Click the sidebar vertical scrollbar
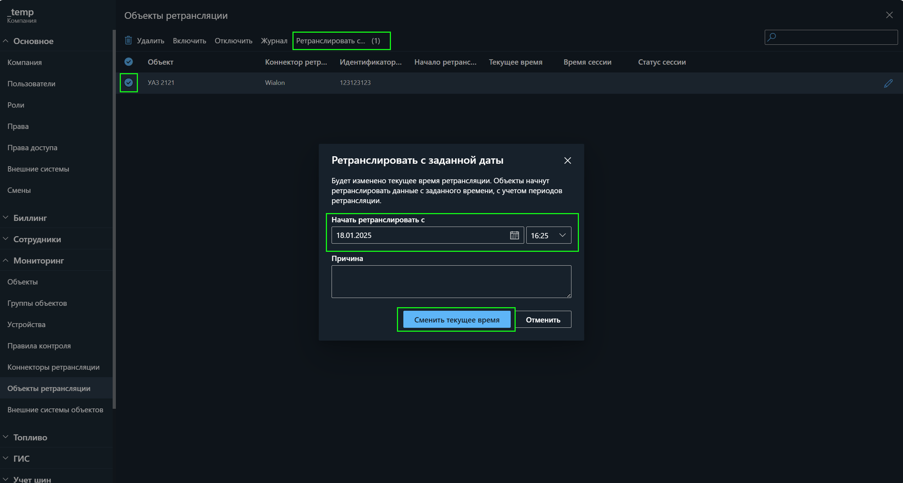The image size is (903, 483). pos(114,213)
